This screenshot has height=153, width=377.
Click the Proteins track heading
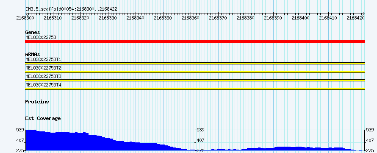(x=37, y=102)
